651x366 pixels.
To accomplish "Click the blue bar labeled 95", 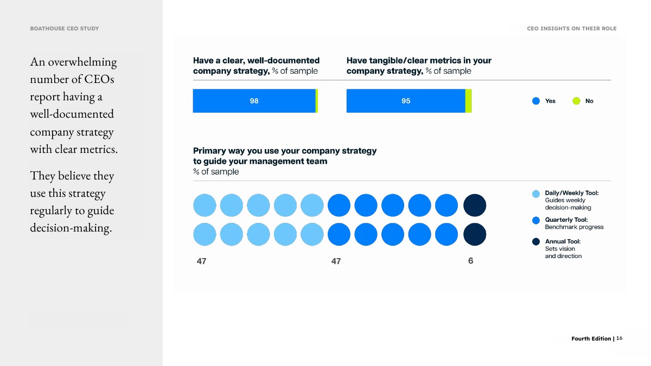I will 406,101.
